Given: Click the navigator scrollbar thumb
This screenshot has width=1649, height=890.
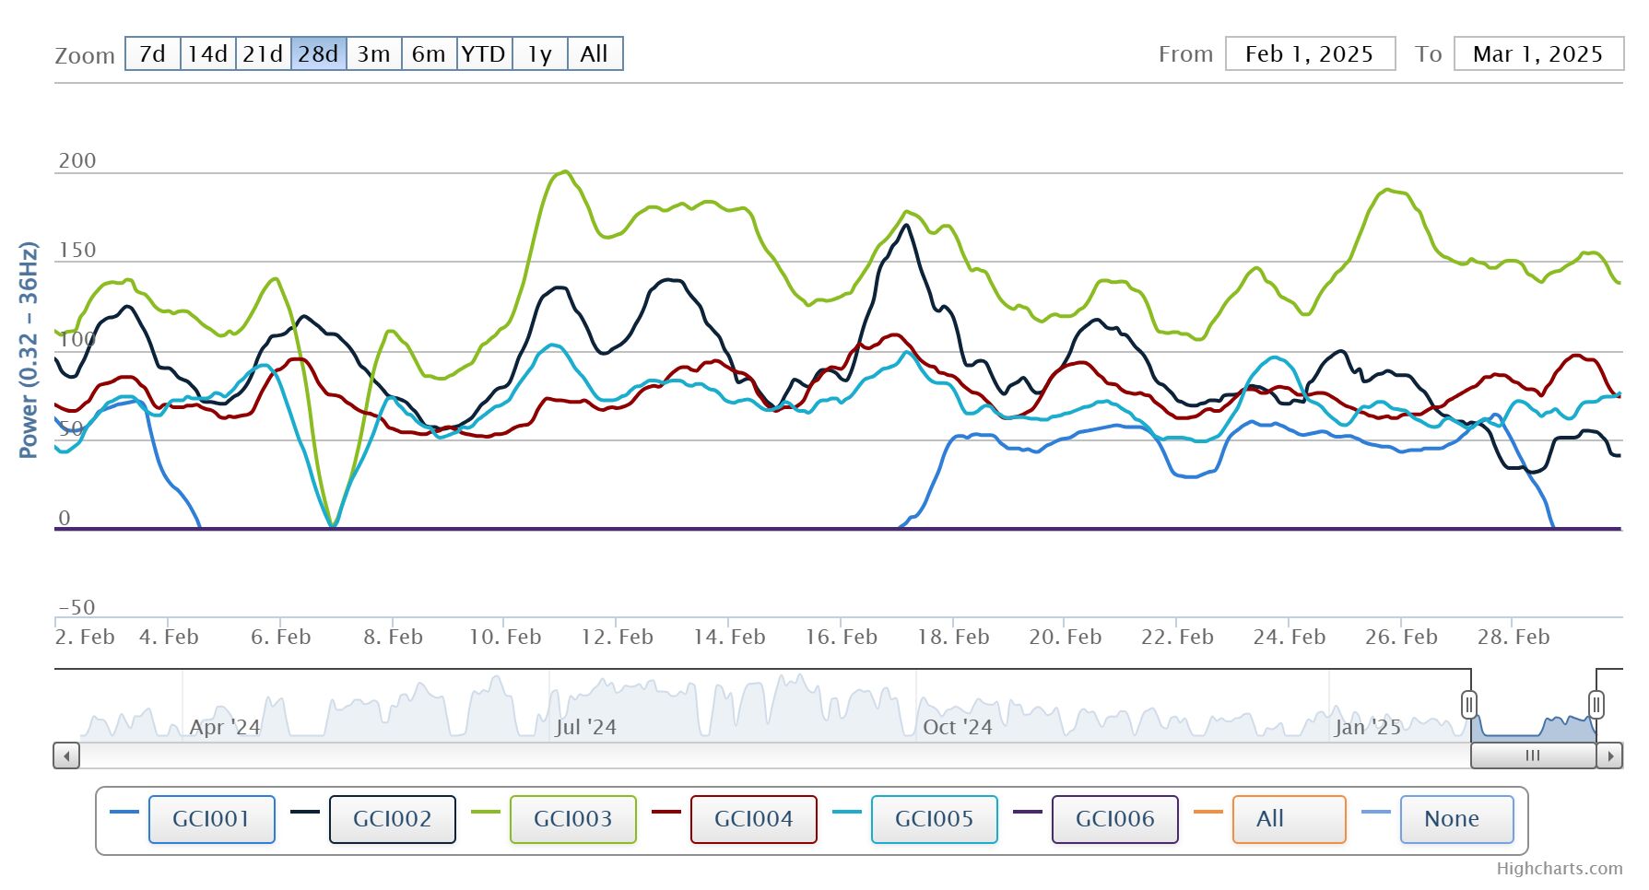Looking at the screenshot, I should (1533, 756).
